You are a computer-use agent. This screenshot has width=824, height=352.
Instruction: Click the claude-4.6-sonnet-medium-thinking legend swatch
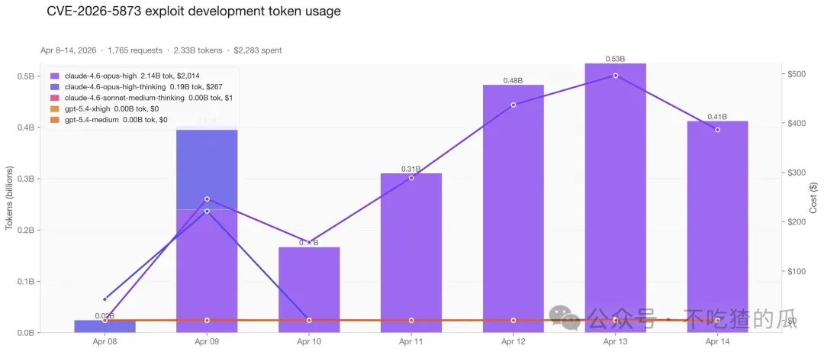54,98
